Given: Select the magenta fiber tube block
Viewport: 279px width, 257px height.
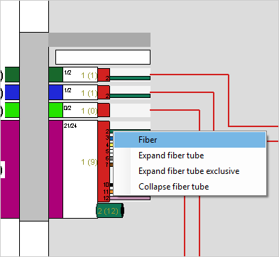Looking at the screenshot, I should 56,169.
